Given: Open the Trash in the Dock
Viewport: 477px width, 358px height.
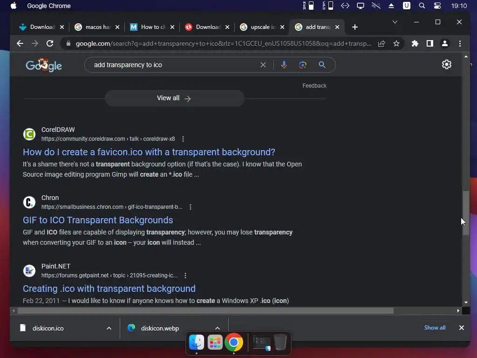Looking at the screenshot, I should (280, 342).
